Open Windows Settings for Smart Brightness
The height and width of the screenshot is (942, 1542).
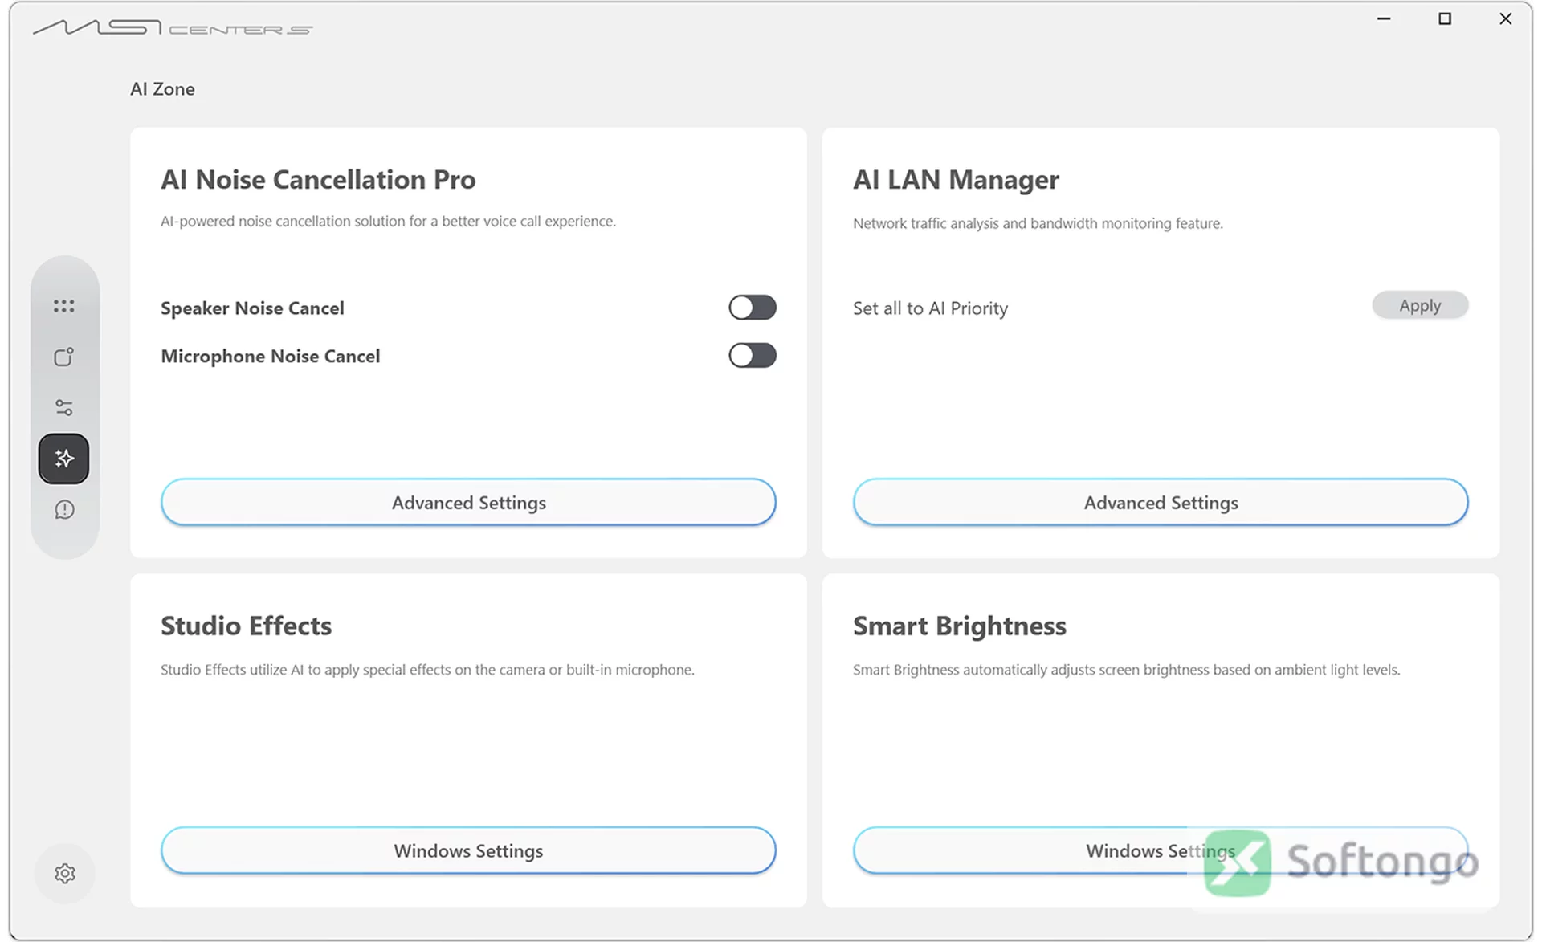click(x=1161, y=850)
